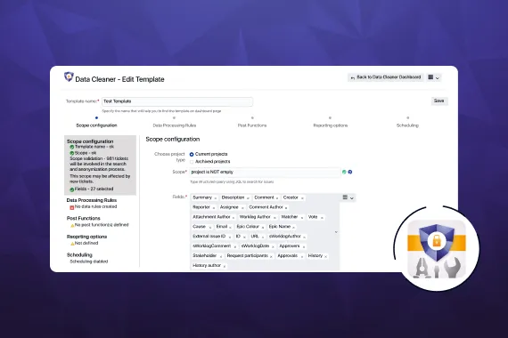Click the 'No data rules created' status

click(x=95, y=206)
